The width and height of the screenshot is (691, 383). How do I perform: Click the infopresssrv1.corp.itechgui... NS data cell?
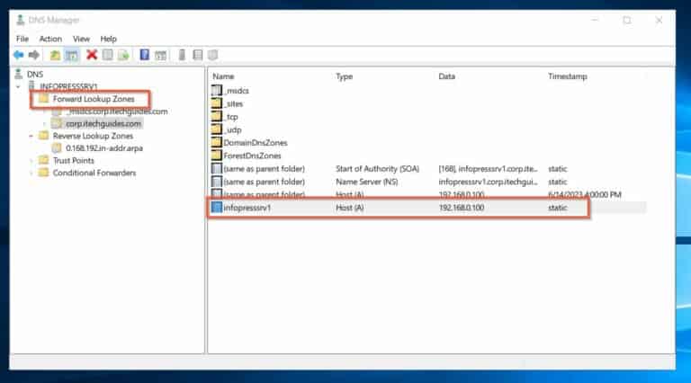pyautogui.click(x=488, y=182)
